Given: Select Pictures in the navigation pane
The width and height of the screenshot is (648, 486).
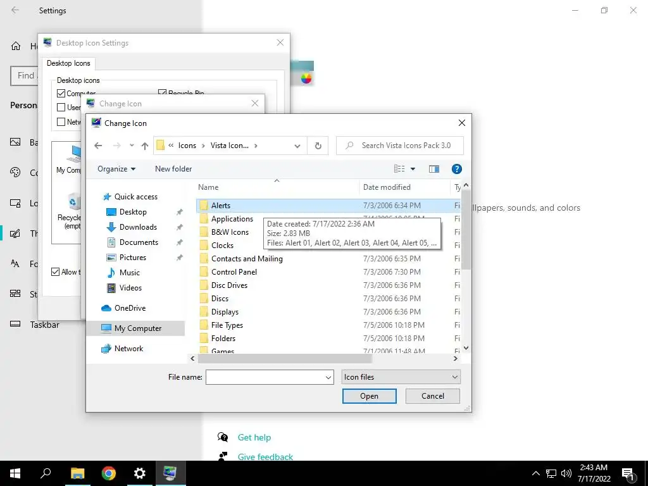Looking at the screenshot, I should pyautogui.click(x=133, y=258).
